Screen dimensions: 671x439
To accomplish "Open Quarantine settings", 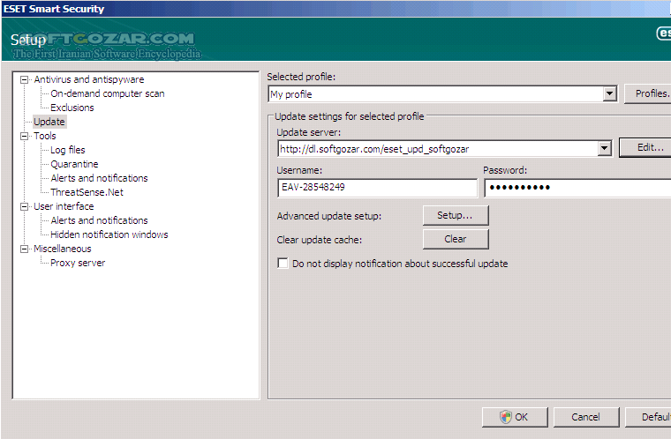I will [74, 164].
